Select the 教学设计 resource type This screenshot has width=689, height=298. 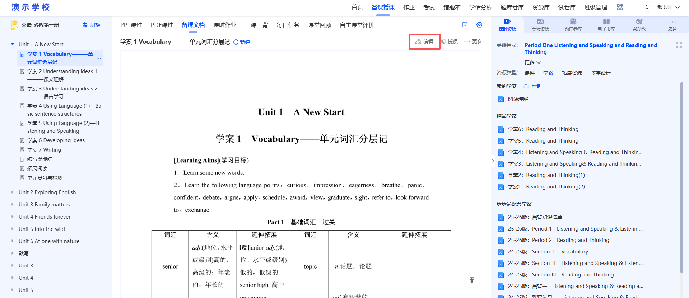[x=600, y=73]
